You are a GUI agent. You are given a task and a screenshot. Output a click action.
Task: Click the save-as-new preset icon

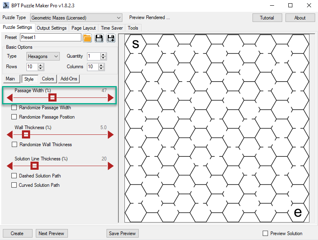point(111,38)
